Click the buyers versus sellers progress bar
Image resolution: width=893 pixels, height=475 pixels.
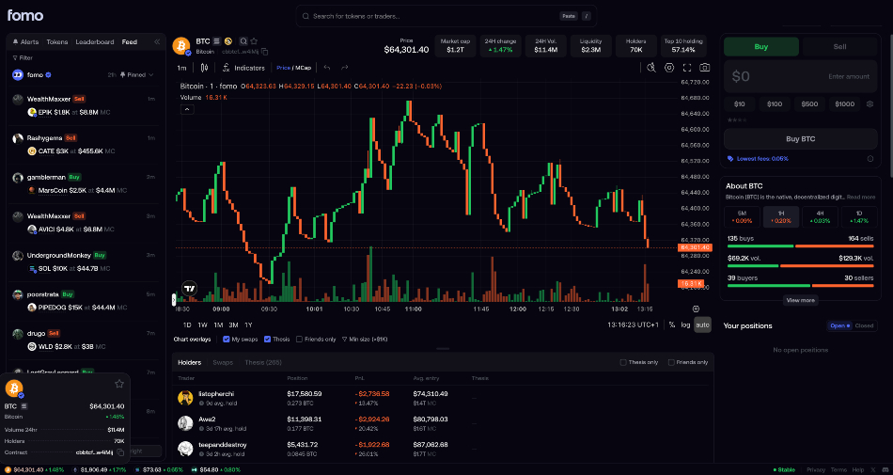(800, 285)
